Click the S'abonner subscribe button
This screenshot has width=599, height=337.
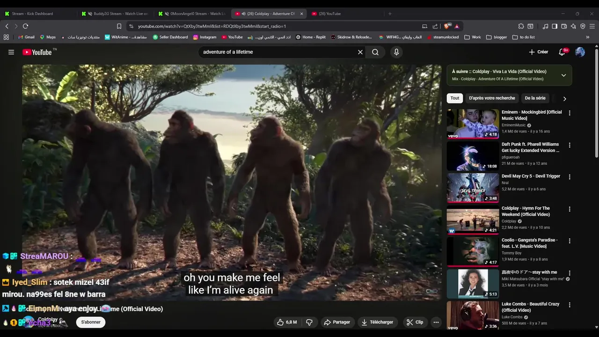[91, 322]
